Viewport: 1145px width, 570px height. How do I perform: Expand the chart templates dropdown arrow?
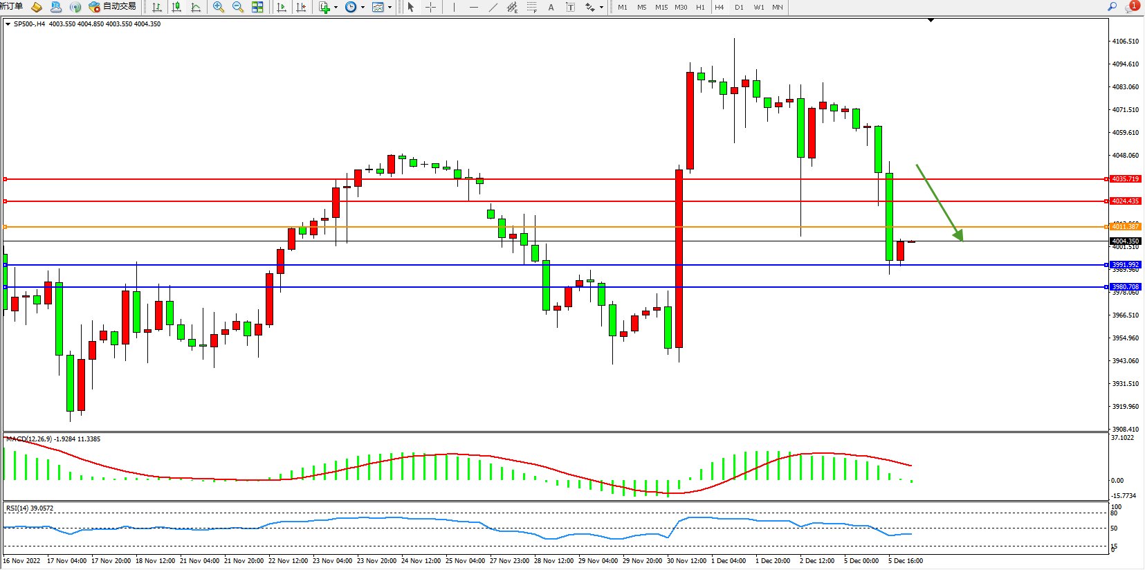coord(390,8)
